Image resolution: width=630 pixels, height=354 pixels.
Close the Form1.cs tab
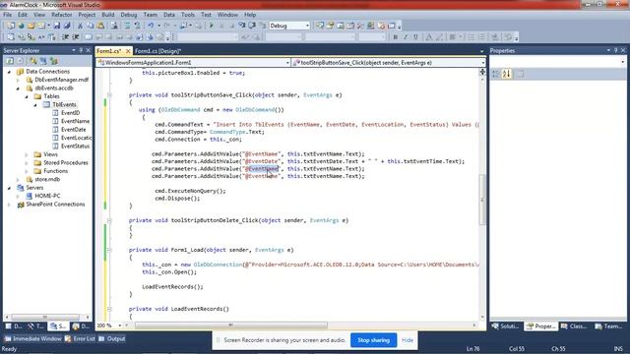(x=128, y=51)
